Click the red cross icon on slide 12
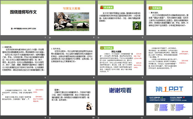 click(184, 97)
